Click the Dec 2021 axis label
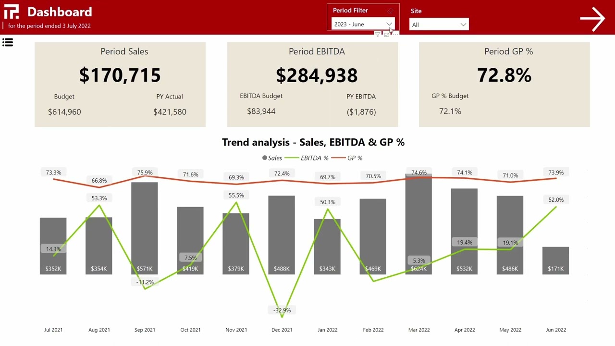The image size is (615, 346). [x=282, y=330]
